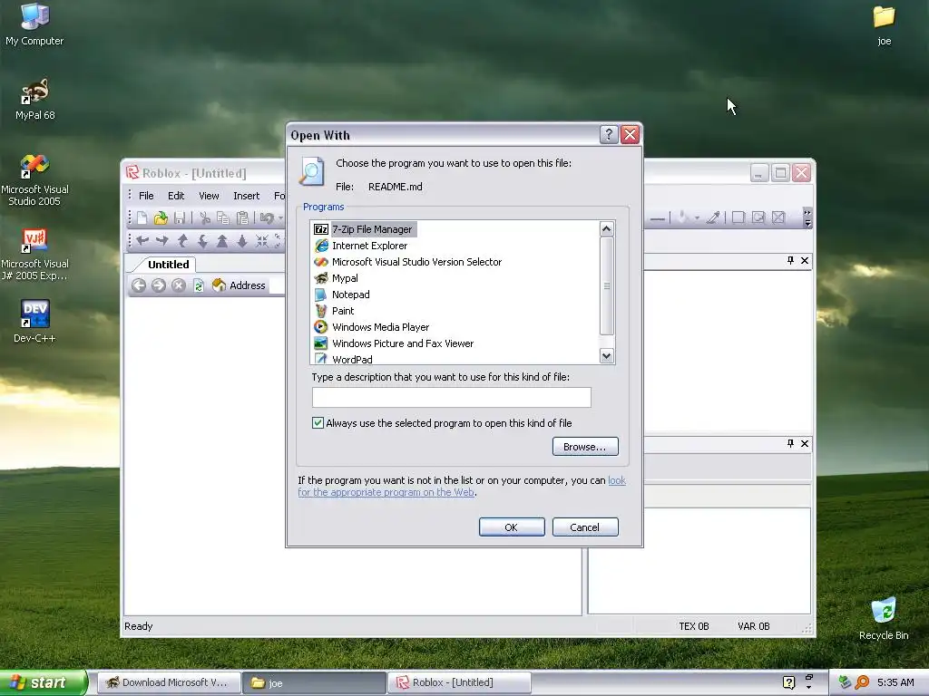Viewport: 929px width, 696px height.
Task: Select the Recycle Bin desktop icon
Action: coord(884,618)
